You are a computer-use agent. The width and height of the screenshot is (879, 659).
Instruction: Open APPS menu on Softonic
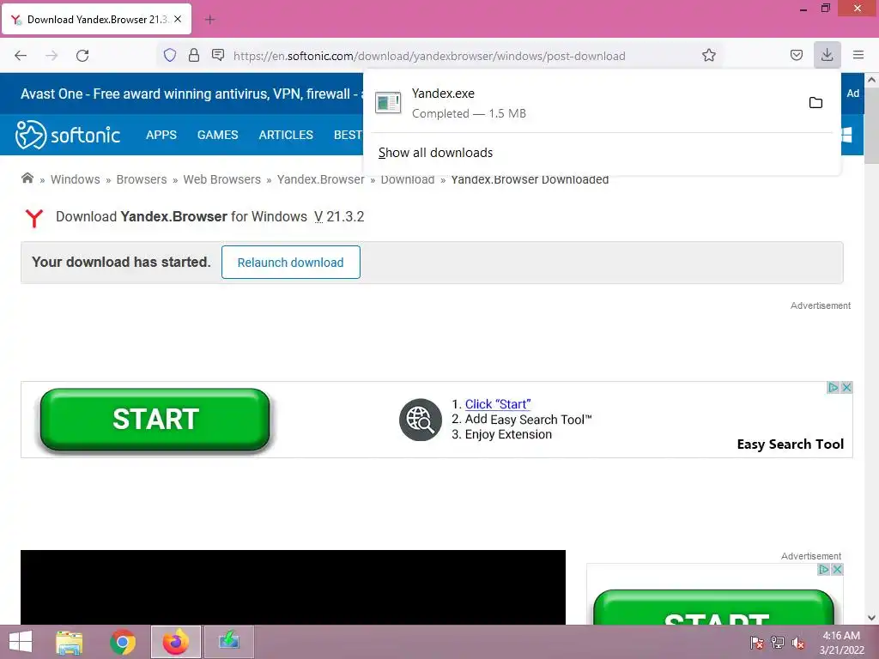(x=161, y=135)
